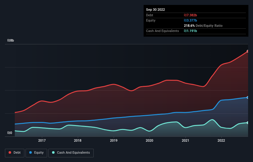Toggle the Equity series legend button
This screenshot has width=253, height=162.
36,153
